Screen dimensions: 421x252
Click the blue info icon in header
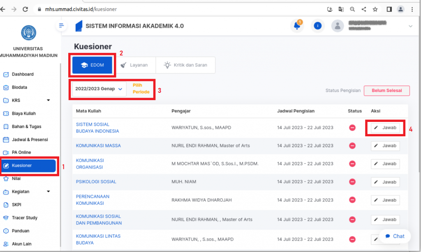point(317,26)
